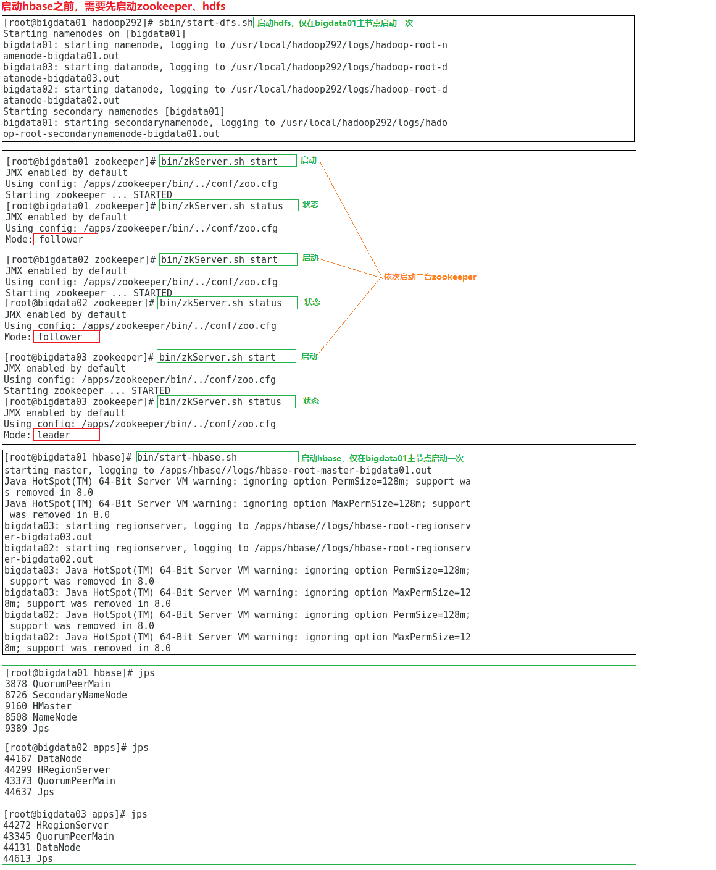Click the green 启动hdfs annotation text
Viewport: 716px width, 870px height.
pos(335,23)
